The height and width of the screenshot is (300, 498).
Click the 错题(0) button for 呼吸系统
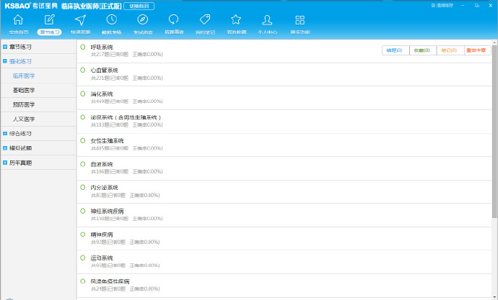396,50
